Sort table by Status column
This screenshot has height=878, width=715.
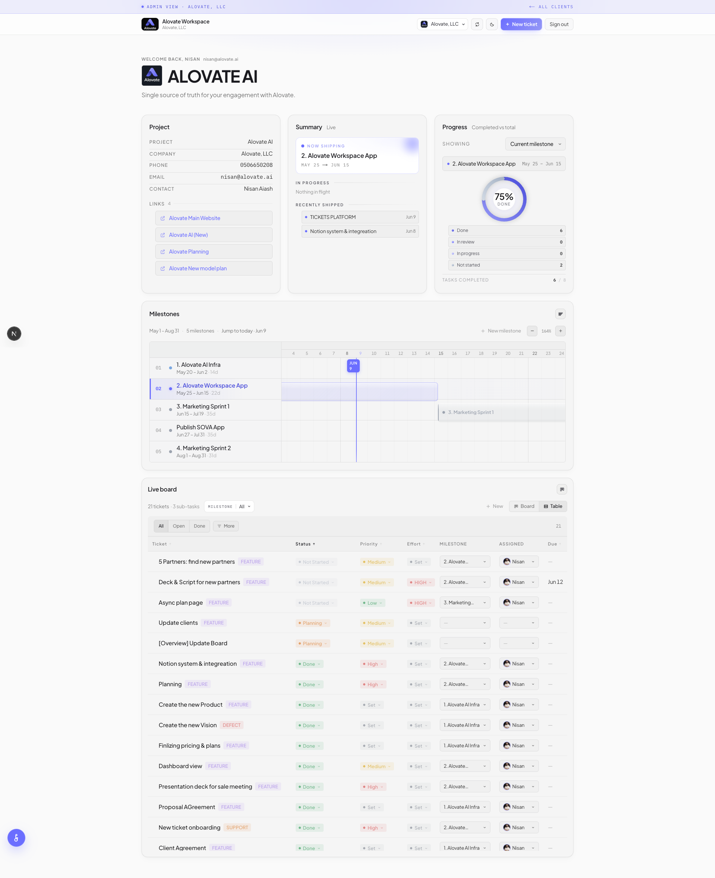pos(305,544)
